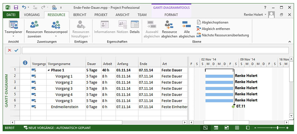The height and width of the screenshot is (134, 297).
Task: Switch to the ANSICHT tab
Action: [x=123, y=15]
